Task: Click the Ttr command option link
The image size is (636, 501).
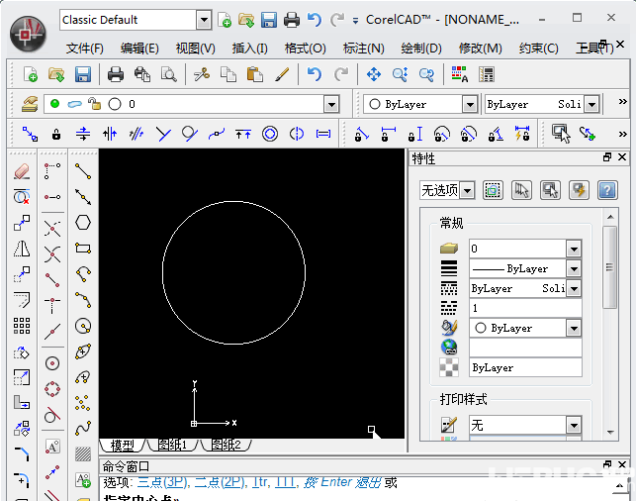Action: pos(259,482)
